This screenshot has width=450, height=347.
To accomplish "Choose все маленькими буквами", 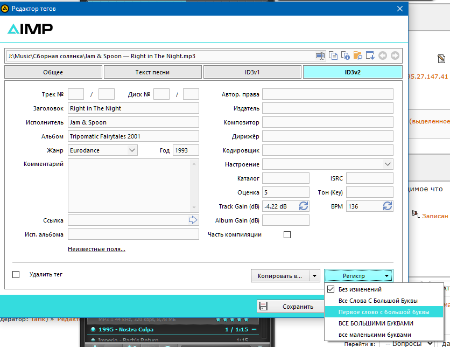I will click(384, 335).
